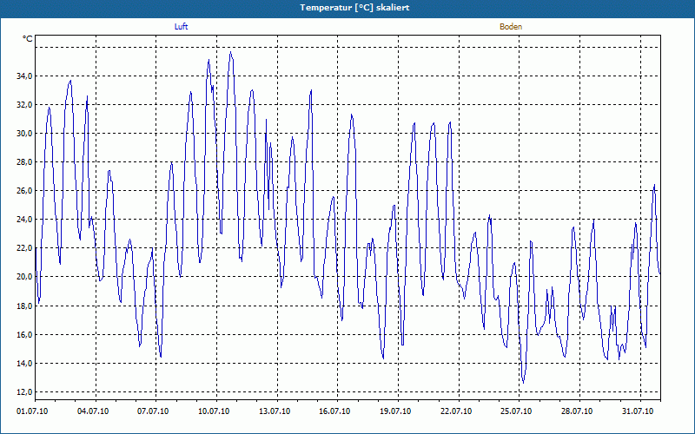Click the 26,0 y-axis value
695x434 pixels.
(24, 191)
